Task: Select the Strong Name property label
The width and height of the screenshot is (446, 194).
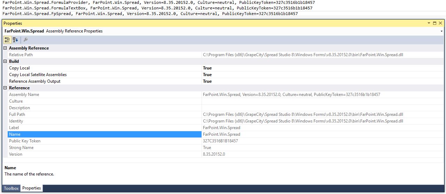Action: click(x=21, y=148)
